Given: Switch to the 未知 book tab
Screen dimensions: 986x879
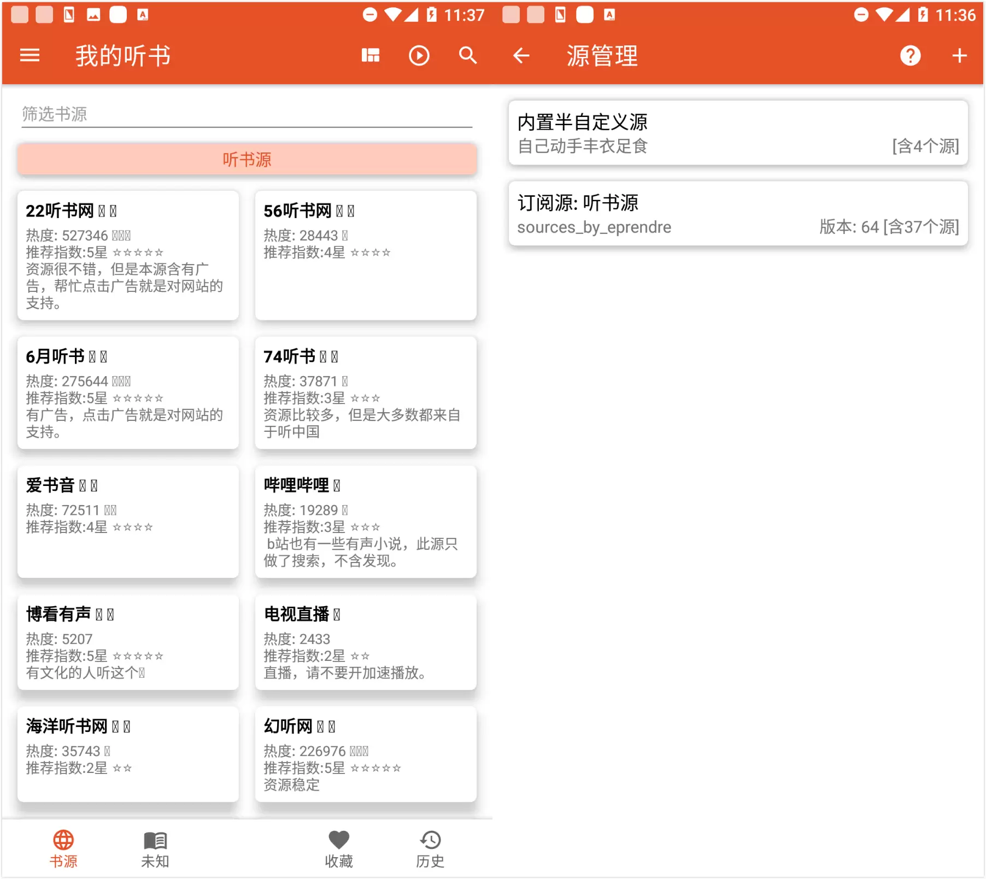Looking at the screenshot, I should tap(155, 849).
